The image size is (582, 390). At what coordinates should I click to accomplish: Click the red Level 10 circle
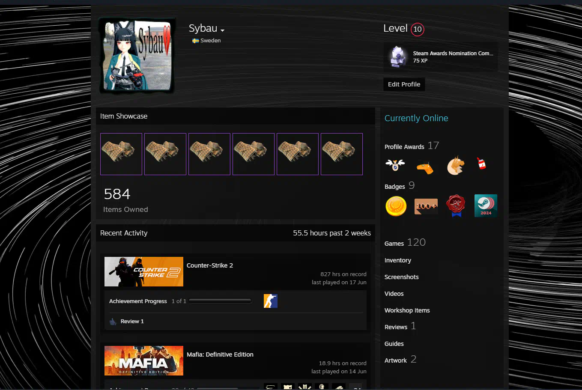417,29
